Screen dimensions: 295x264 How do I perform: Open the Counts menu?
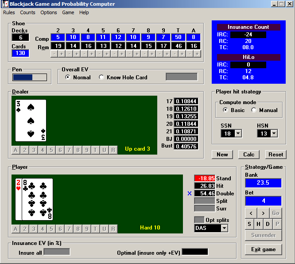[x=28, y=13]
